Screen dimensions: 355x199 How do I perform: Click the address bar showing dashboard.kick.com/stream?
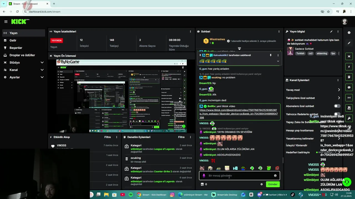point(172,12)
